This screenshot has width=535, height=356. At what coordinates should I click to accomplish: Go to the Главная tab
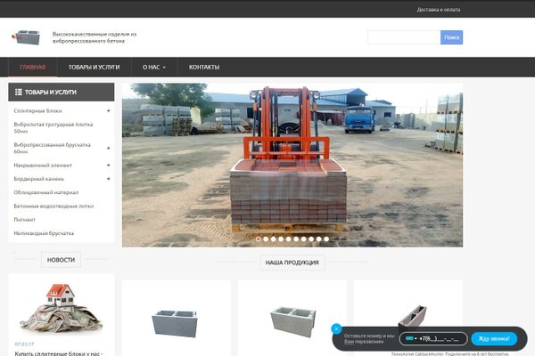click(x=33, y=68)
